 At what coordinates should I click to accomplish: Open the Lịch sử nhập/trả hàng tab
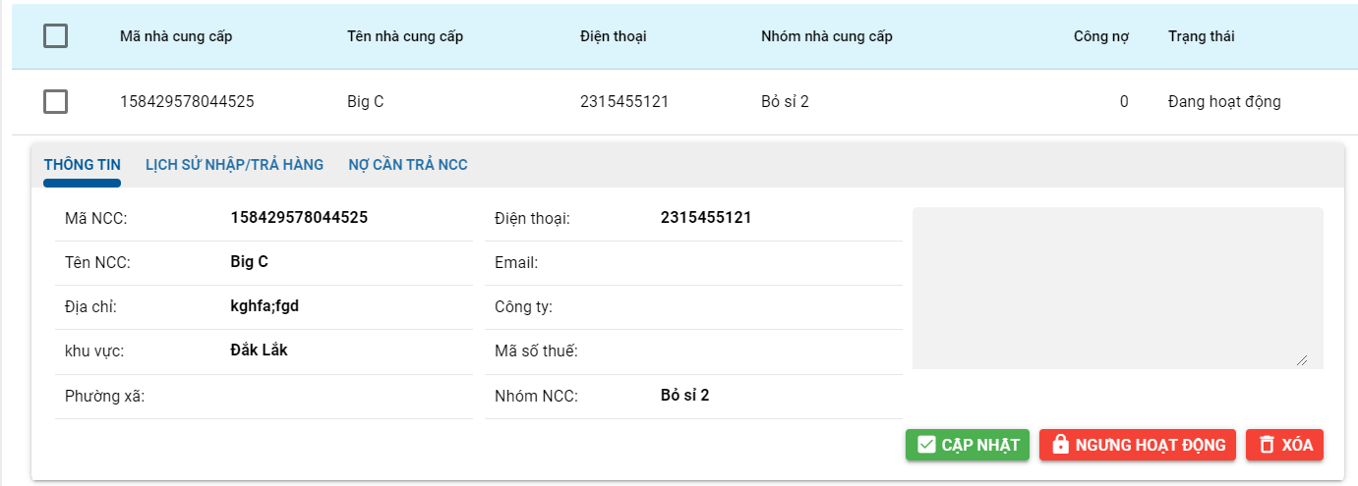pyautogui.click(x=234, y=165)
